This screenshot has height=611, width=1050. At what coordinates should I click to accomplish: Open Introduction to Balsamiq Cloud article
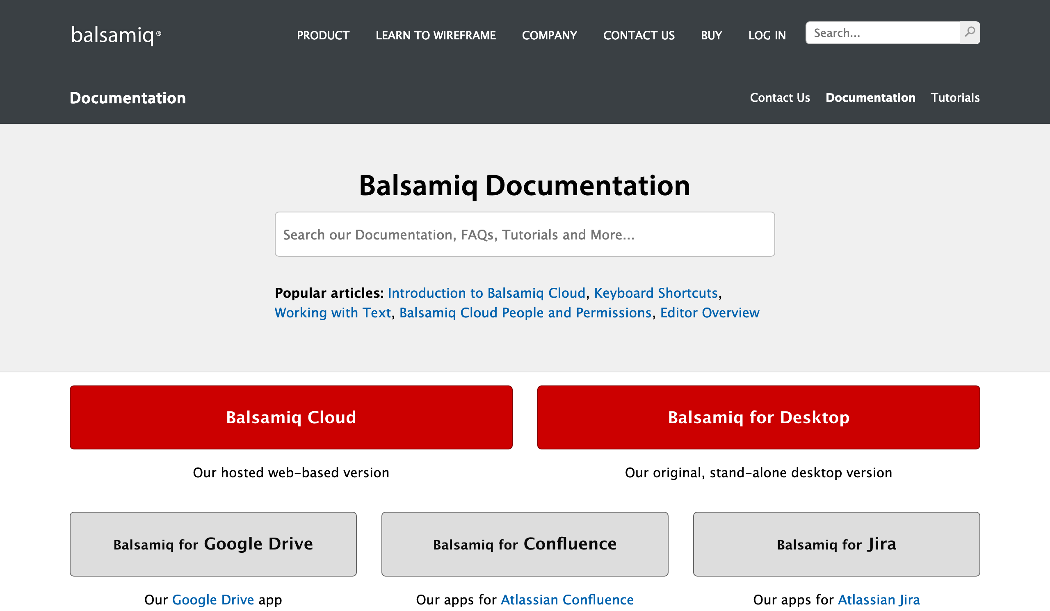[x=486, y=293]
